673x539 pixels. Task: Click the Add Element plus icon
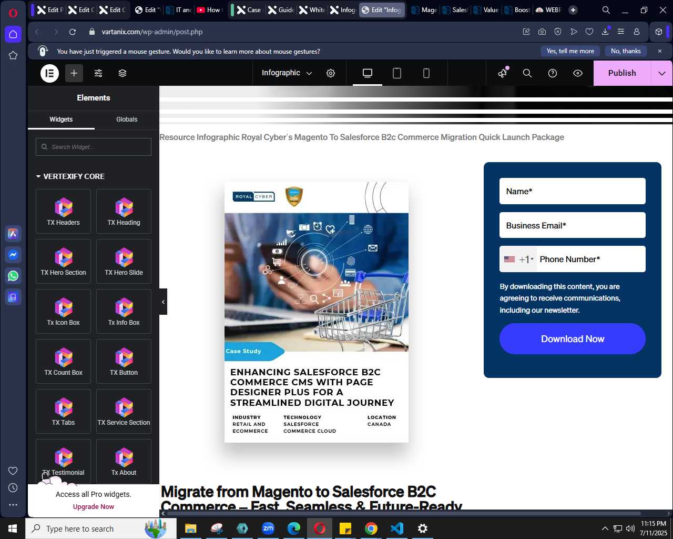74,73
